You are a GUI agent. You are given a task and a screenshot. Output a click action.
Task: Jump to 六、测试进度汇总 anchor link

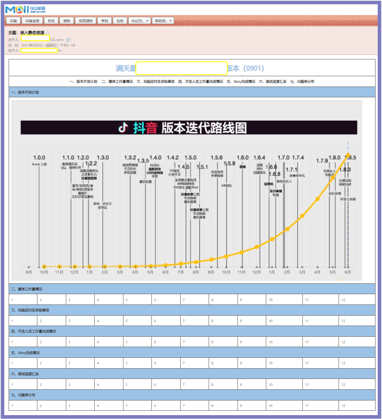tap(273, 81)
